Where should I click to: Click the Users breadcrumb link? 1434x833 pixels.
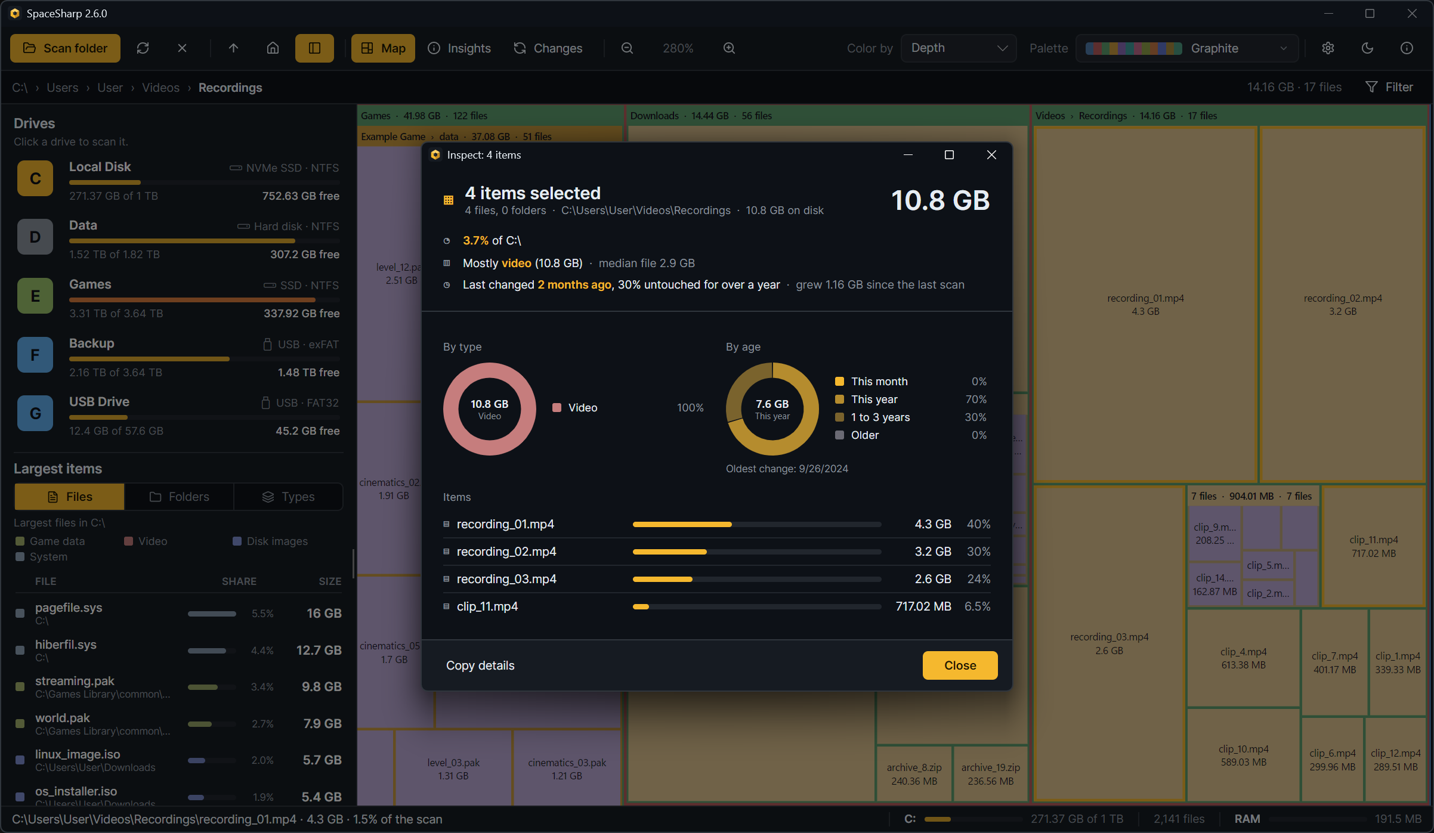[x=63, y=88]
